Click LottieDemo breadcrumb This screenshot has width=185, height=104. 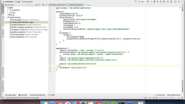click(x=8, y=2)
